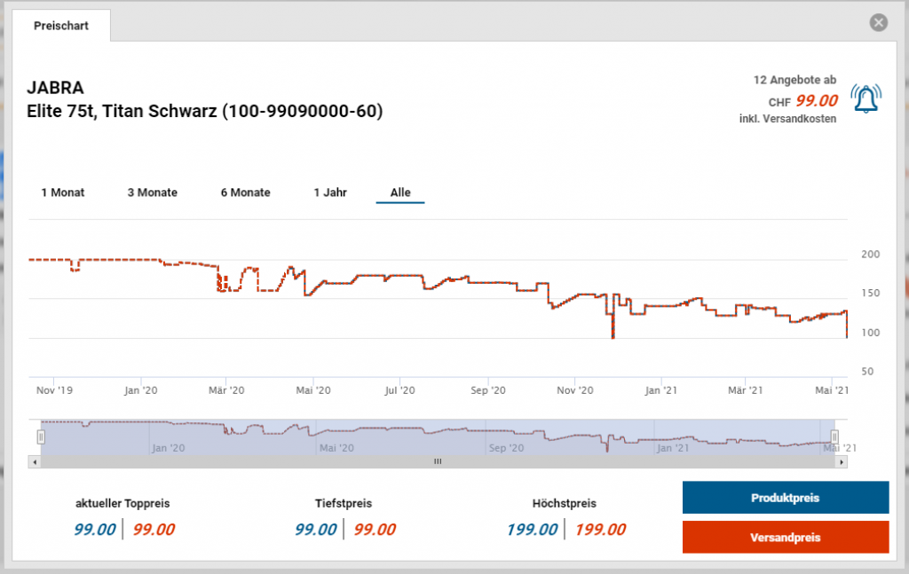909x574 pixels.
Task: Click the 12 Angebote ab text
Action: click(794, 80)
